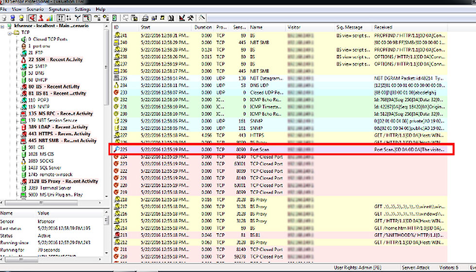Open the View menu
The image size is (476, 272).
click(x=17, y=9)
